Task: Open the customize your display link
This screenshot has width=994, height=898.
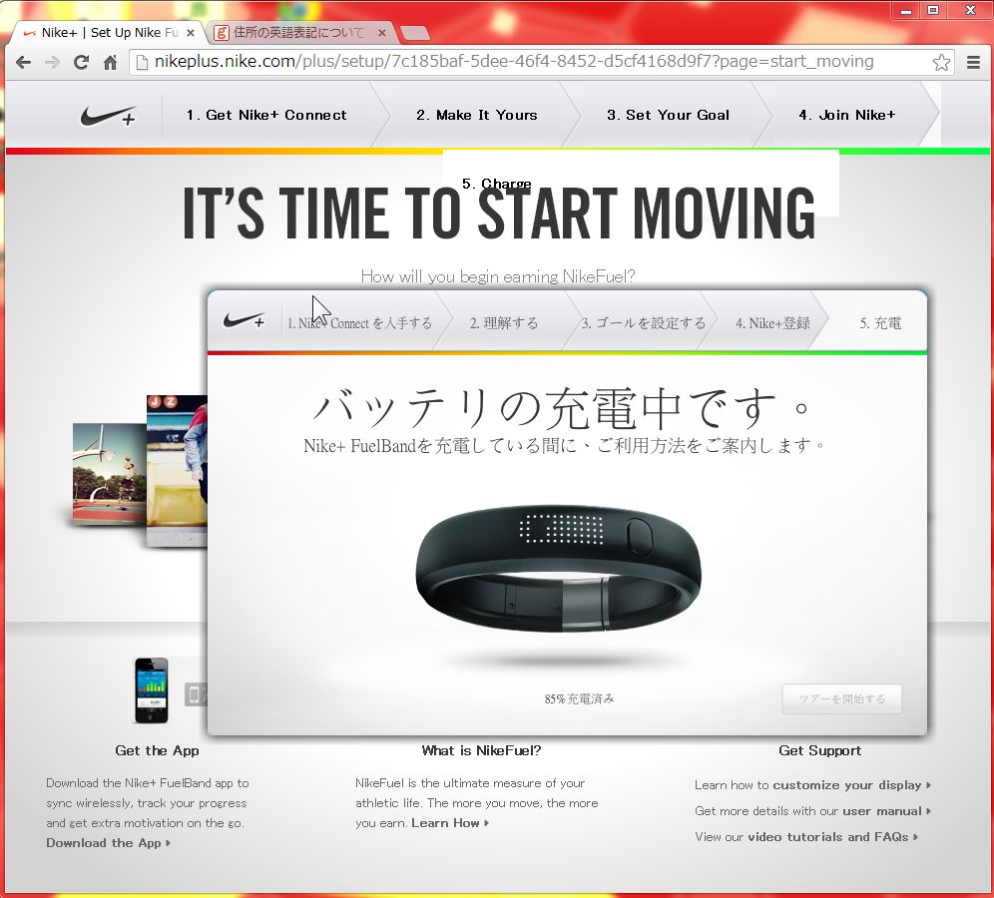Action: pos(850,785)
